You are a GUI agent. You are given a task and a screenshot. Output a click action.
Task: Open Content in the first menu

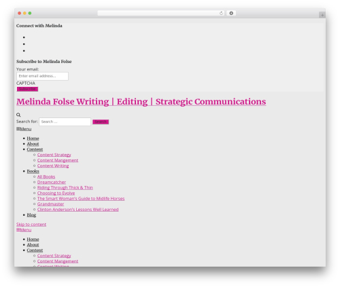tap(35, 149)
